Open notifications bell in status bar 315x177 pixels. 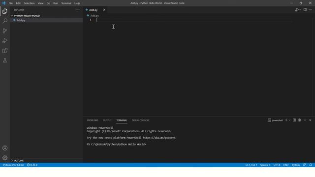coord(311,165)
